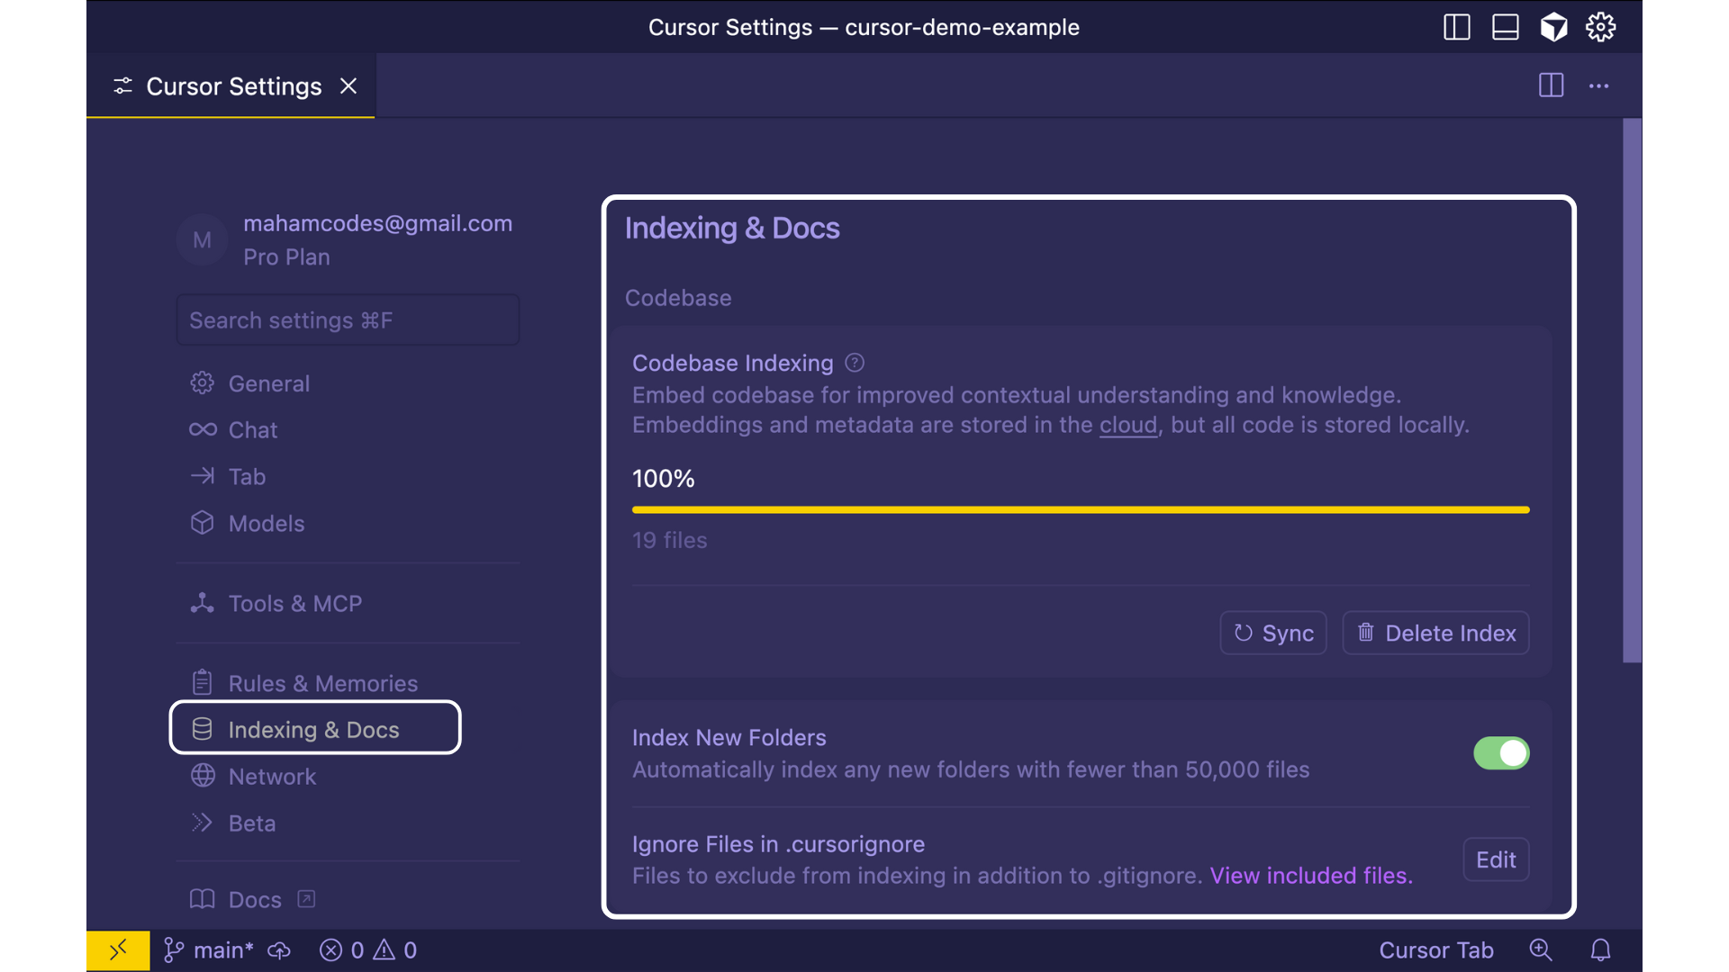Image resolution: width=1729 pixels, height=972 pixels.
Task: Click the yellow indexing progress bar
Action: tap(1080, 509)
